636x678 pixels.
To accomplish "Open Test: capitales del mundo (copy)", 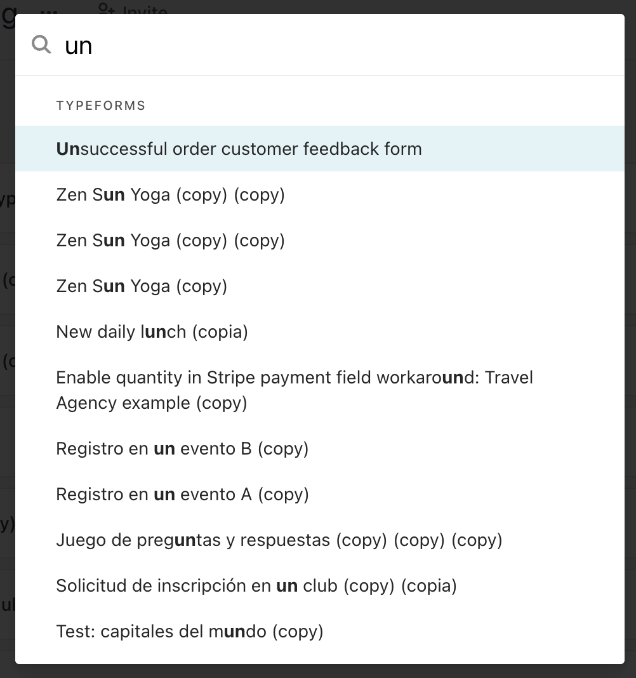I will pyautogui.click(x=190, y=632).
